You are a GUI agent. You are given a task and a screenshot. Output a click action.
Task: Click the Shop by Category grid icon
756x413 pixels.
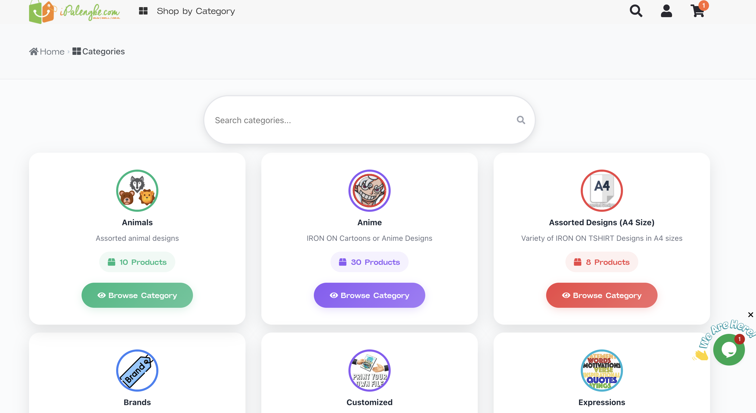(x=143, y=11)
